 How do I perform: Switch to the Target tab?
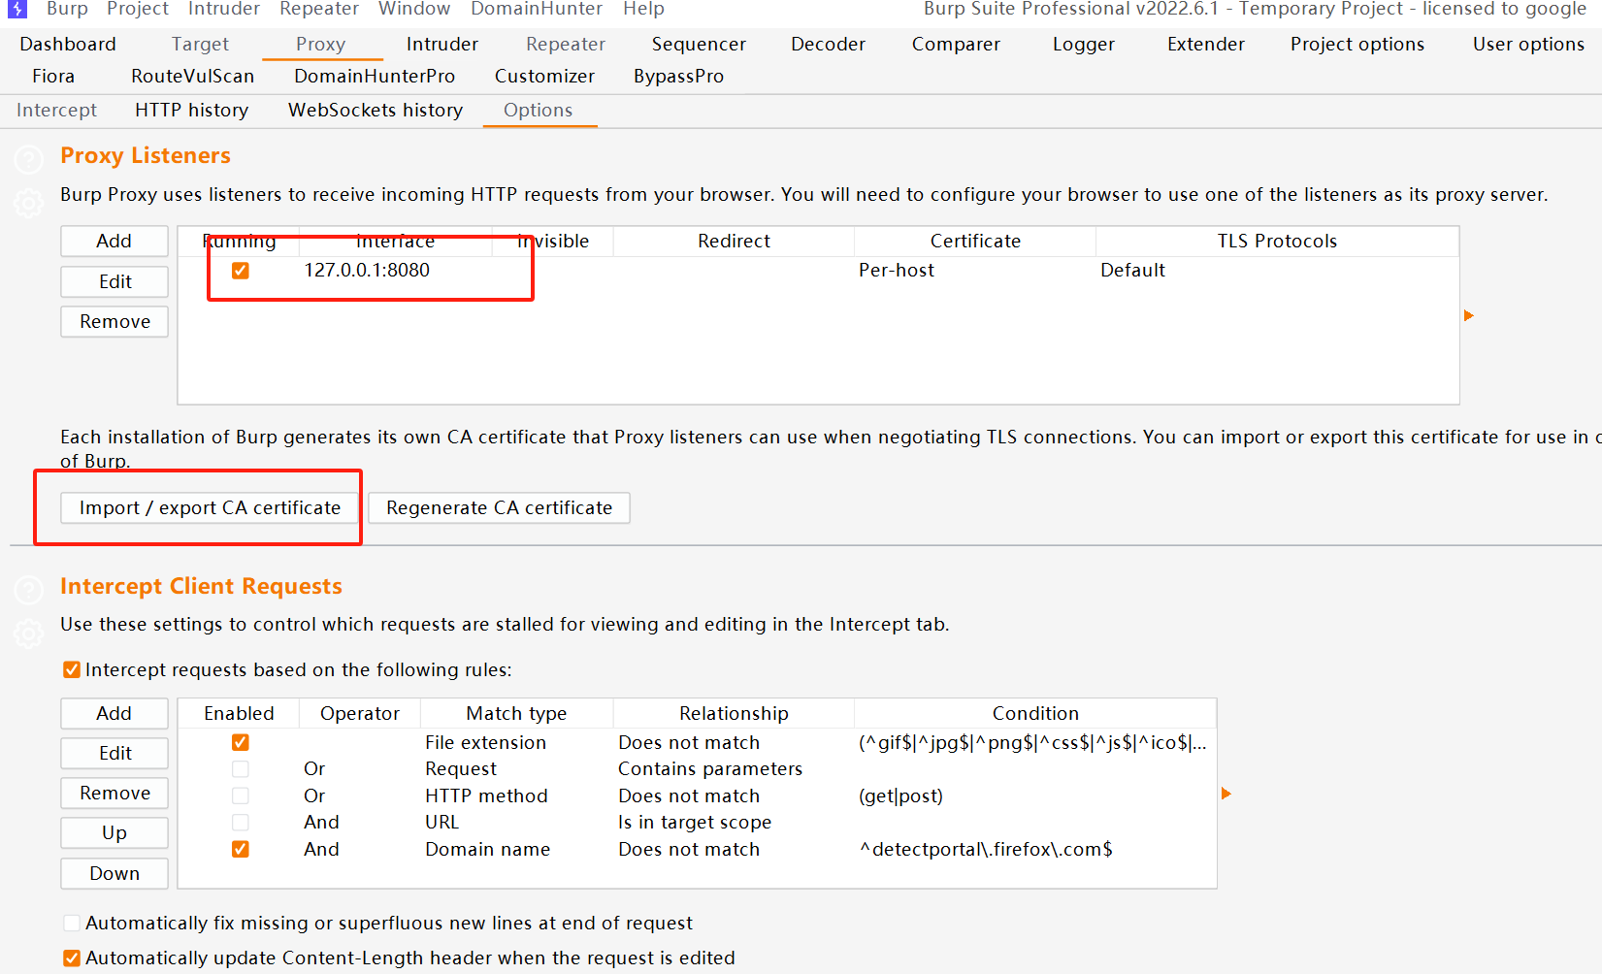200,44
